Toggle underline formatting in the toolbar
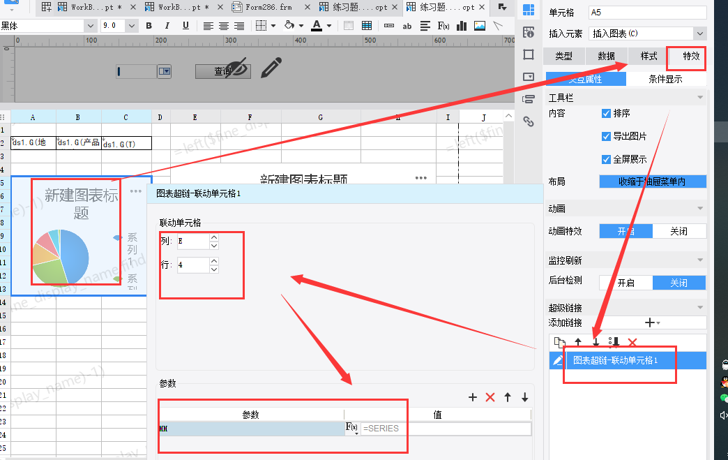 (x=185, y=26)
